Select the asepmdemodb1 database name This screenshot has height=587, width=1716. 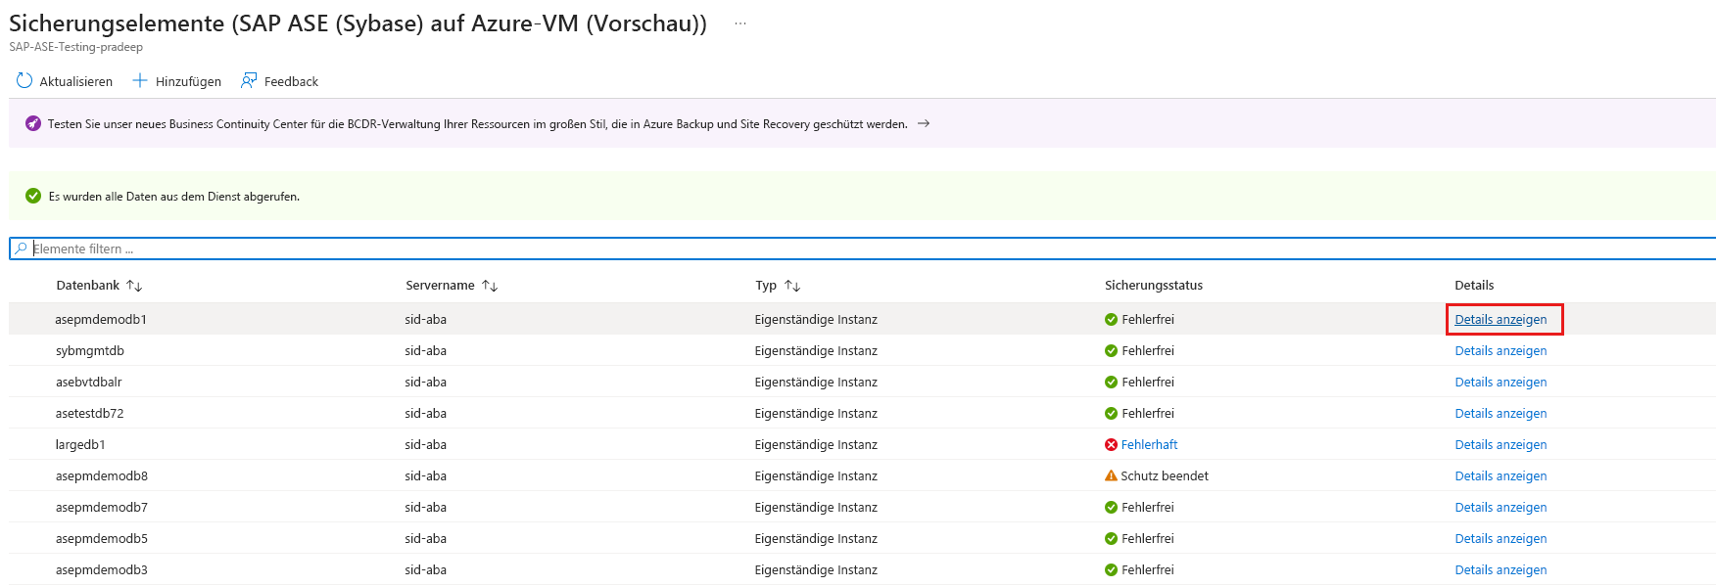coord(101,319)
